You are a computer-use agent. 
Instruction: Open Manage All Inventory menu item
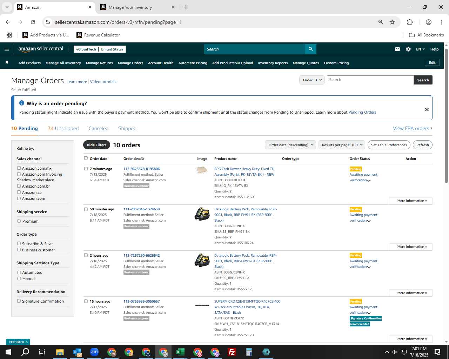pos(63,63)
